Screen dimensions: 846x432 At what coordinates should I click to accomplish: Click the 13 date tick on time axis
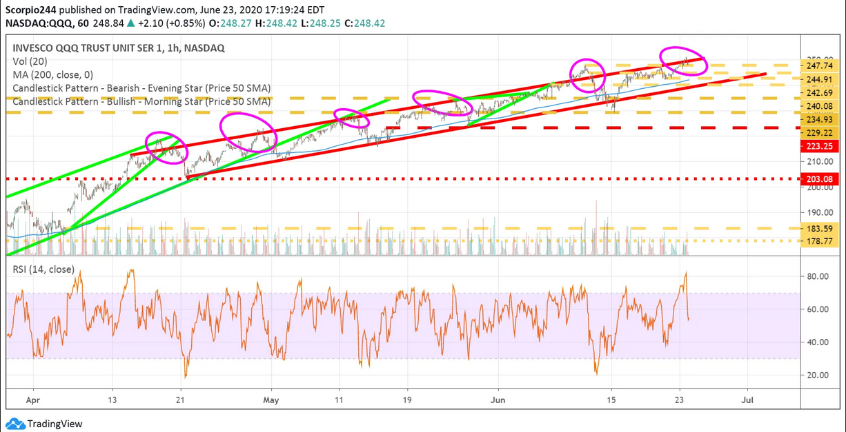tap(112, 399)
